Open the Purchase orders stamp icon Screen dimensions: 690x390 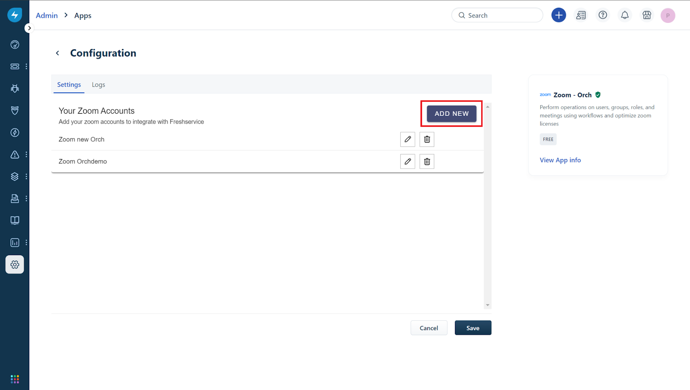(x=15, y=198)
